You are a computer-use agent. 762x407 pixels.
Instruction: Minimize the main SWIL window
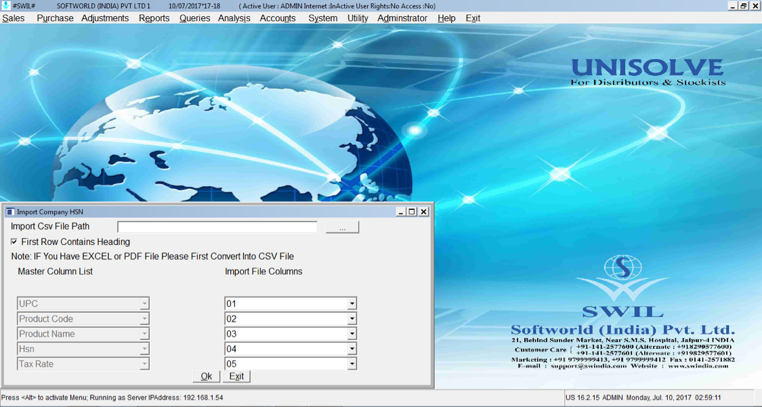tap(733, 6)
